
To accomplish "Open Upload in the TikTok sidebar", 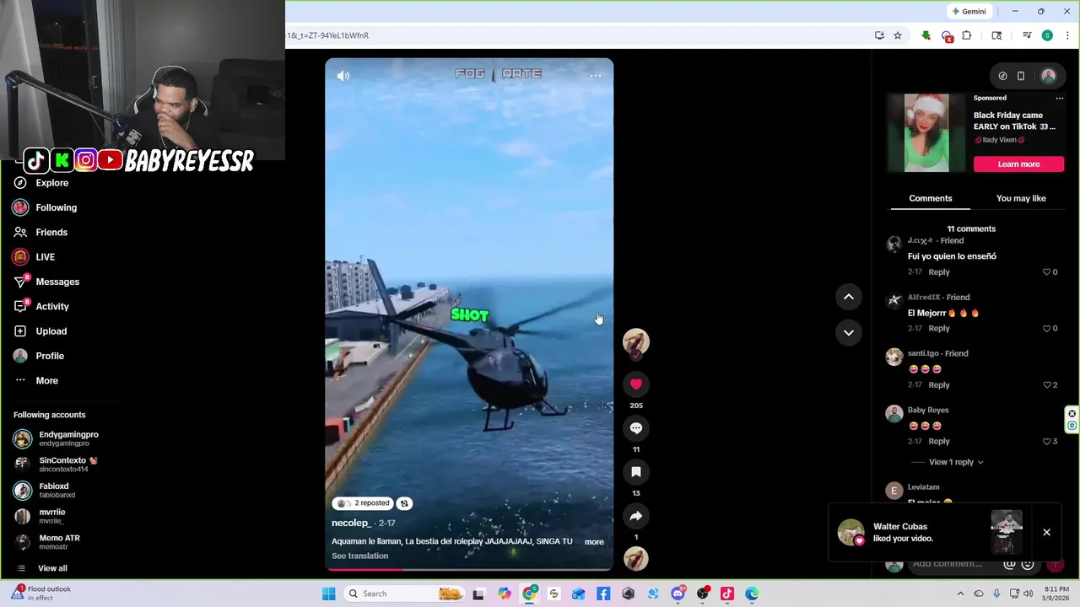I will pos(51,331).
